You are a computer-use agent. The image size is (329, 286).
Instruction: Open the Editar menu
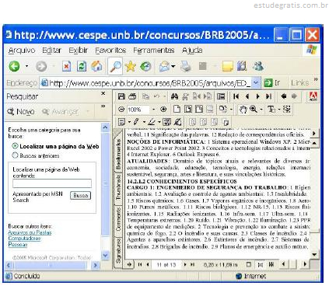coord(52,50)
